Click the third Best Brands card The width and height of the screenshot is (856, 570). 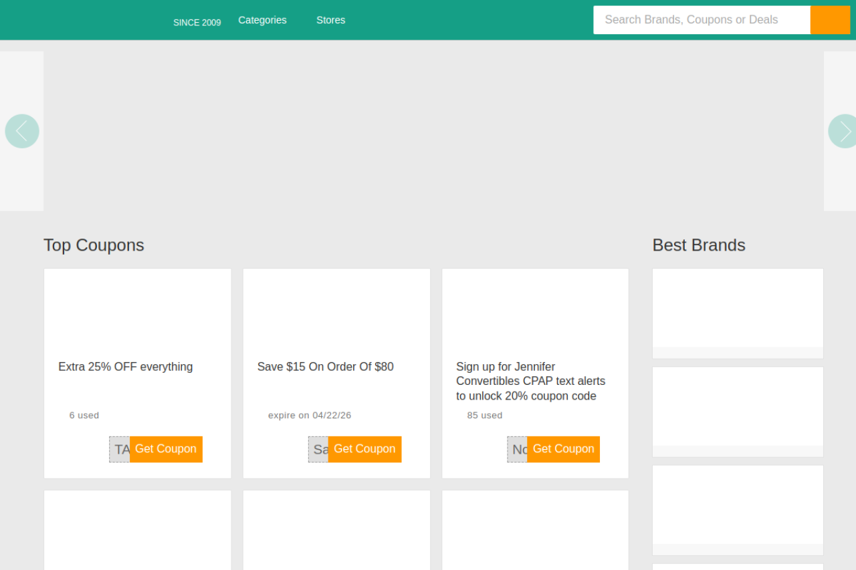click(x=738, y=505)
